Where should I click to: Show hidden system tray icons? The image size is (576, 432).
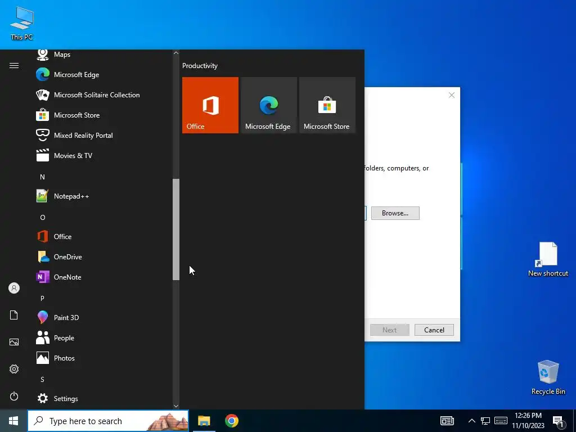[x=472, y=421]
